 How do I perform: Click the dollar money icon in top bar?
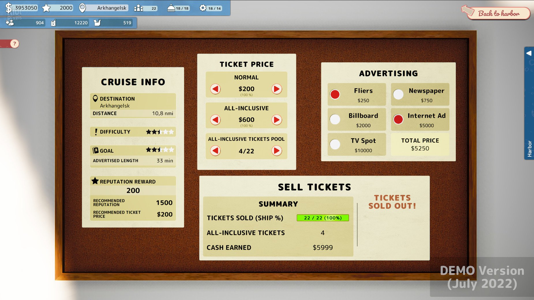pos(8,7)
